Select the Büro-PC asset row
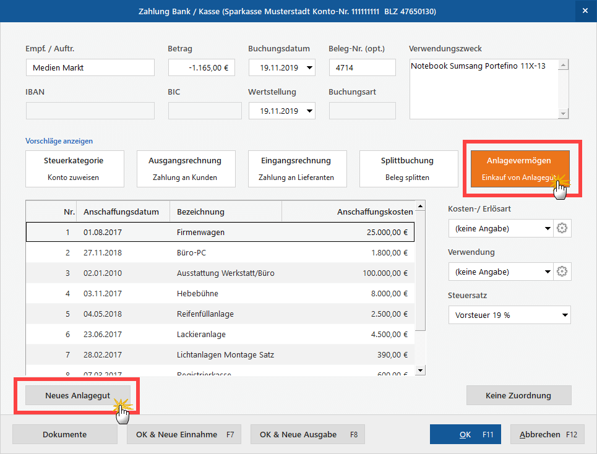 [220, 252]
